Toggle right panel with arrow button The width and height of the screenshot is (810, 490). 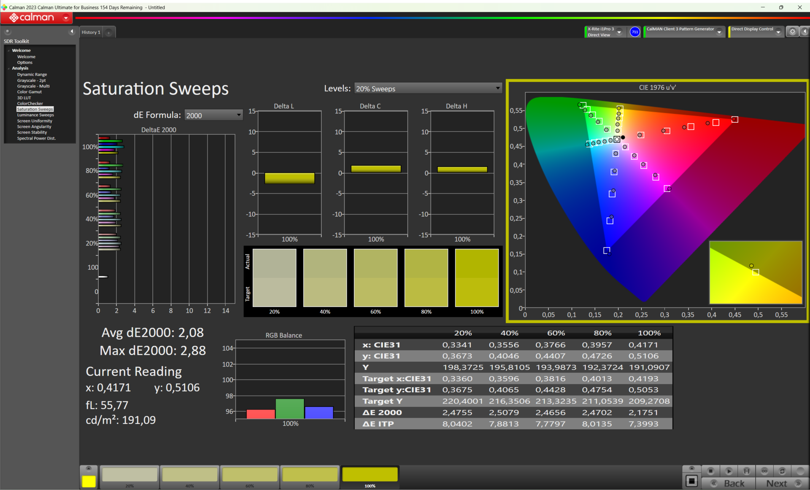(805, 32)
